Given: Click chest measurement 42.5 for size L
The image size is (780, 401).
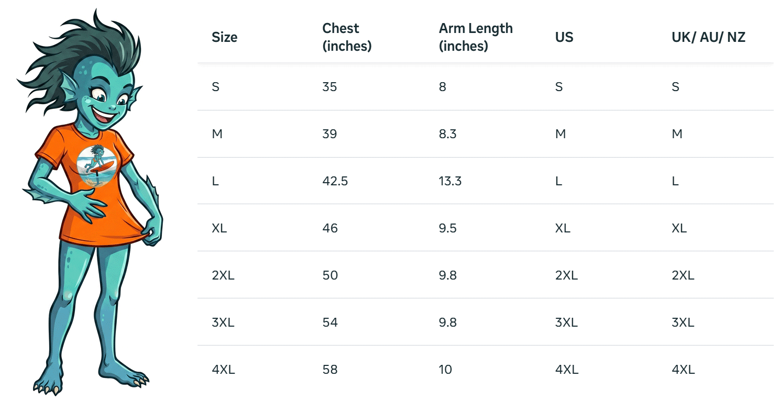Looking at the screenshot, I should point(335,181).
